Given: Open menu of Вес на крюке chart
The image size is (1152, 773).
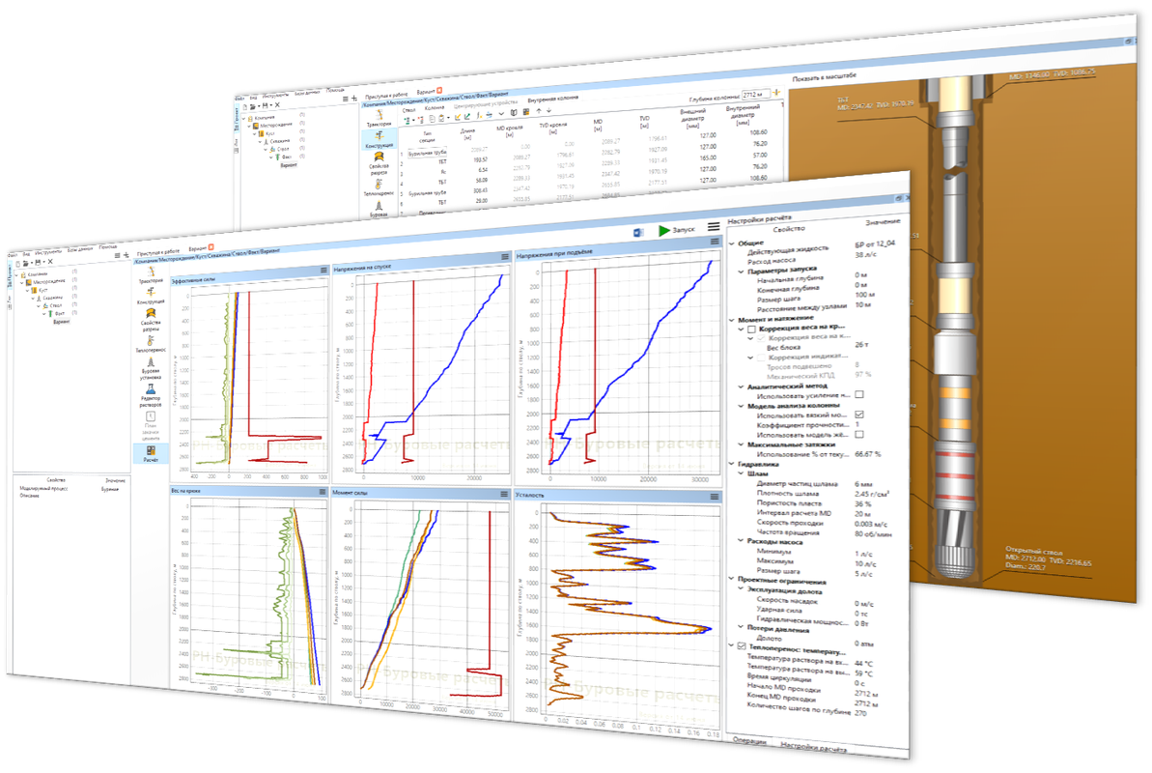Looking at the screenshot, I should click(323, 491).
